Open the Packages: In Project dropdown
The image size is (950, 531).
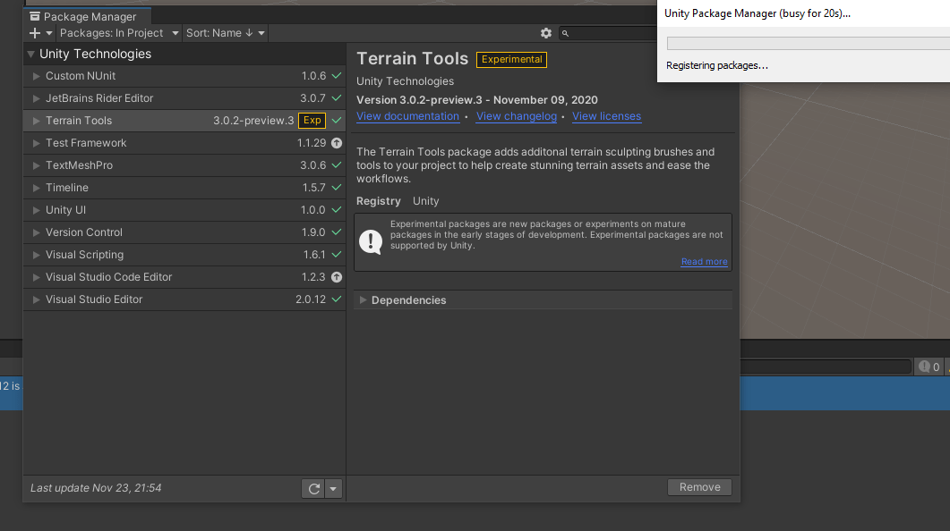[x=119, y=33]
